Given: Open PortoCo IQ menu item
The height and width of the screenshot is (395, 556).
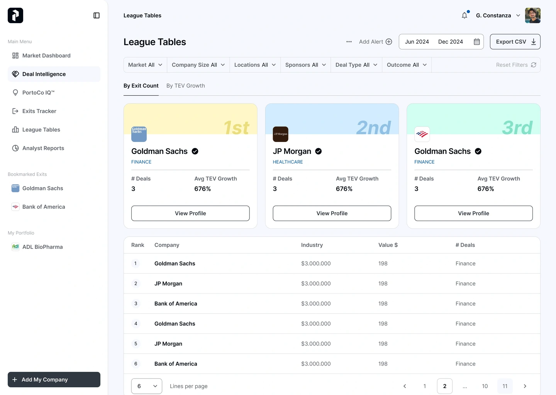Looking at the screenshot, I should (54, 93).
